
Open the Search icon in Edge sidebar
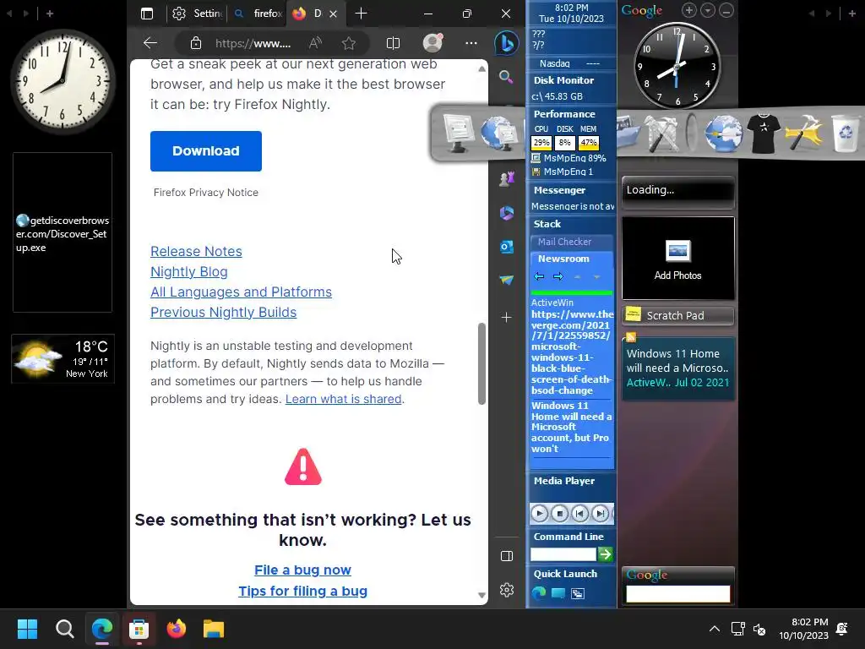pos(507,77)
